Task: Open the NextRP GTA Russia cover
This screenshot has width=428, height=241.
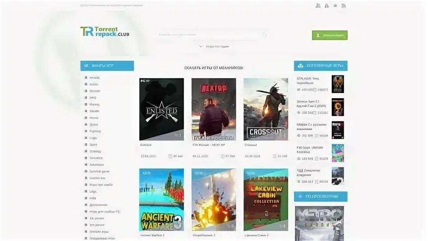Action: tap(214, 109)
